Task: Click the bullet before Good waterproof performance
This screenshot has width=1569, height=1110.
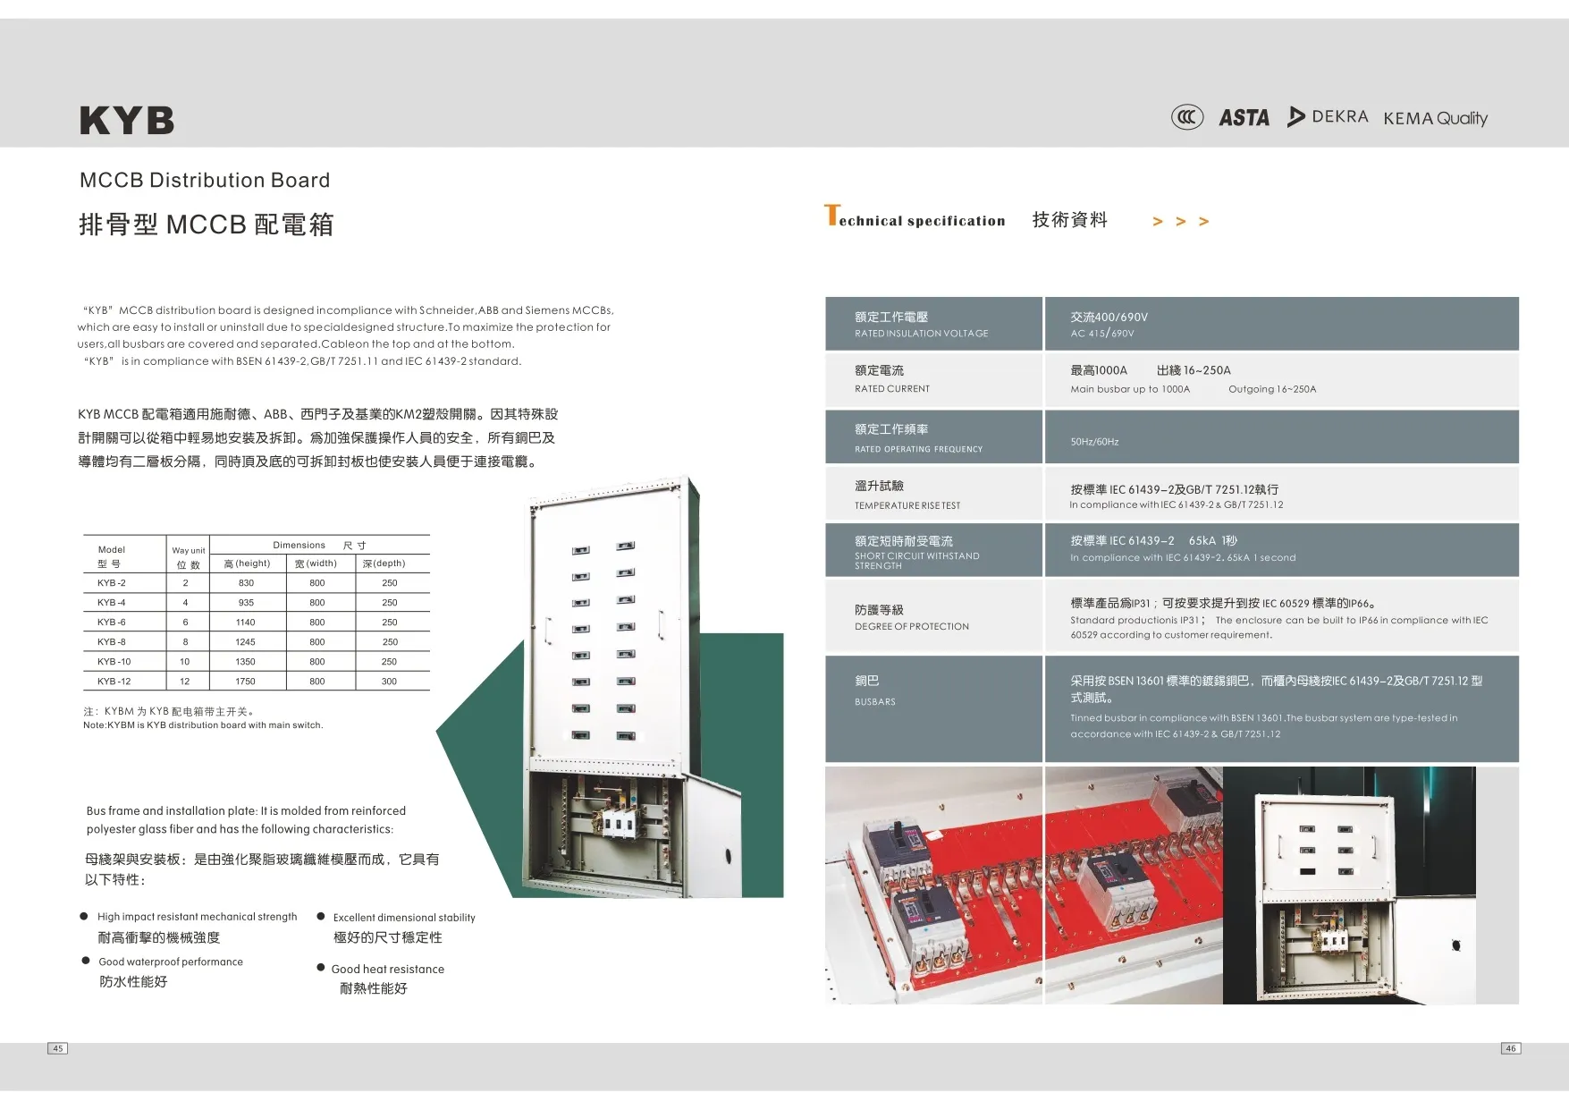Action: pyautogui.click(x=86, y=961)
